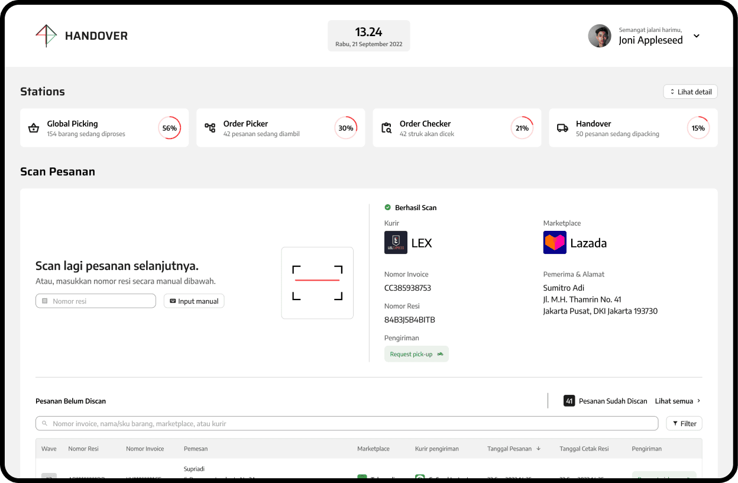Click the Order Picker station icon
Image resolution: width=738 pixels, height=483 pixels.
point(210,128)
